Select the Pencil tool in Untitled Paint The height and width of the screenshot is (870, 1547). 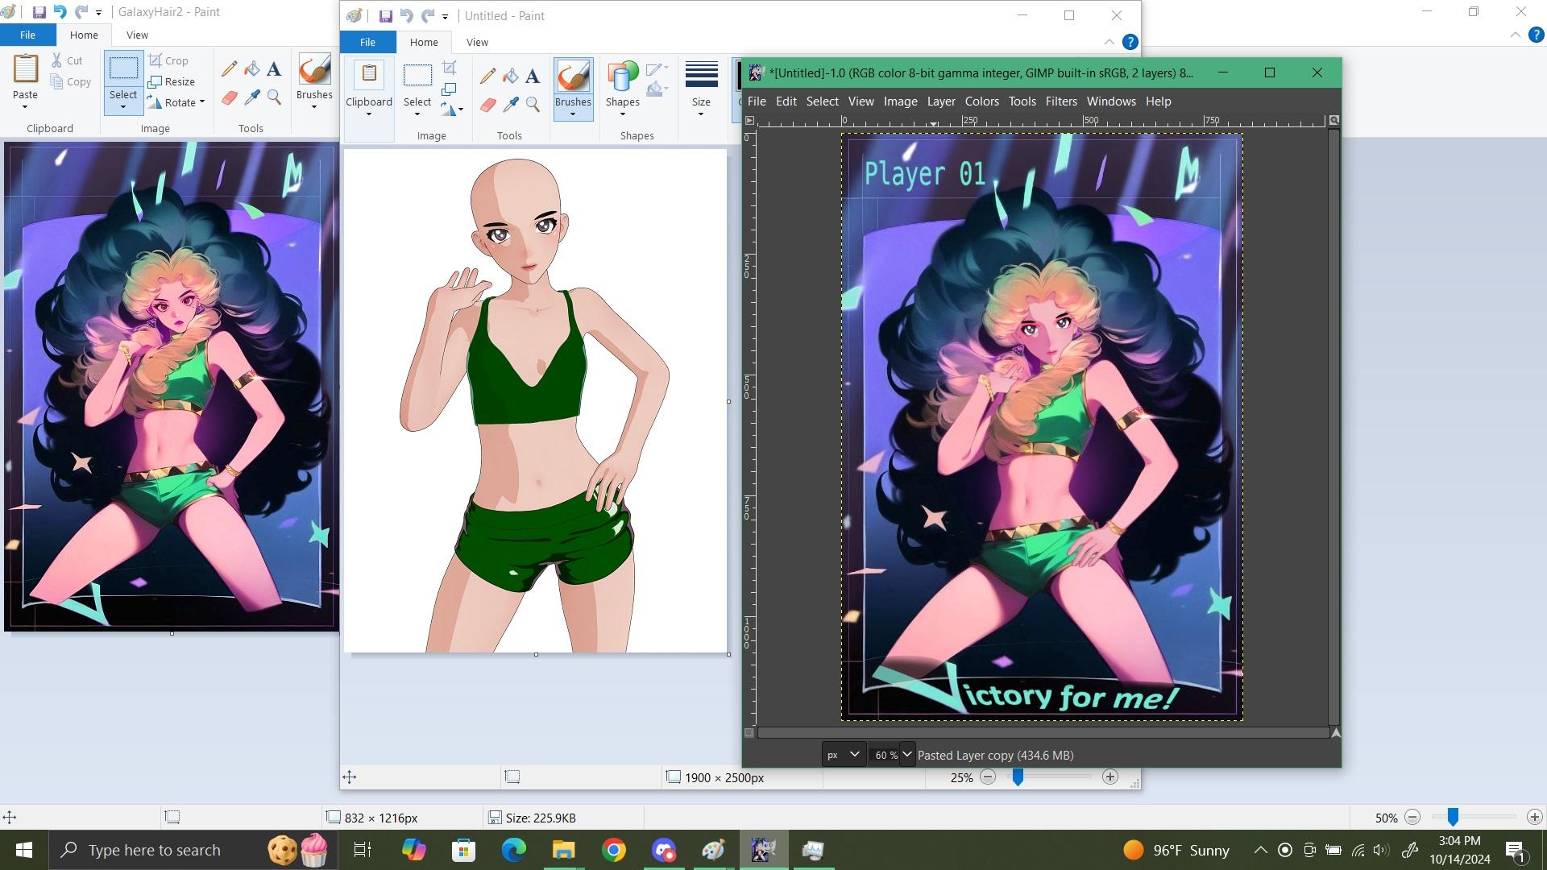click(x=487, y=77)
